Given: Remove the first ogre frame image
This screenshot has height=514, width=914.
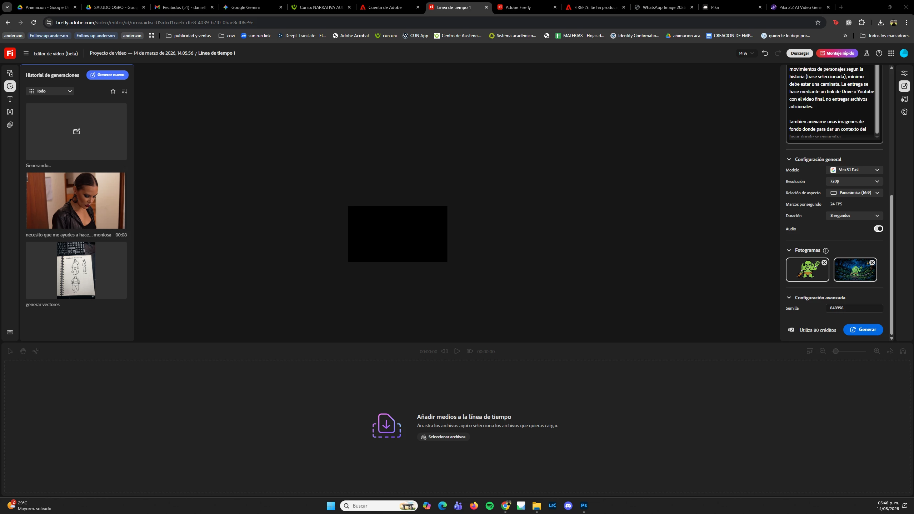Looking at the screenshot, I should click(824, 263).
